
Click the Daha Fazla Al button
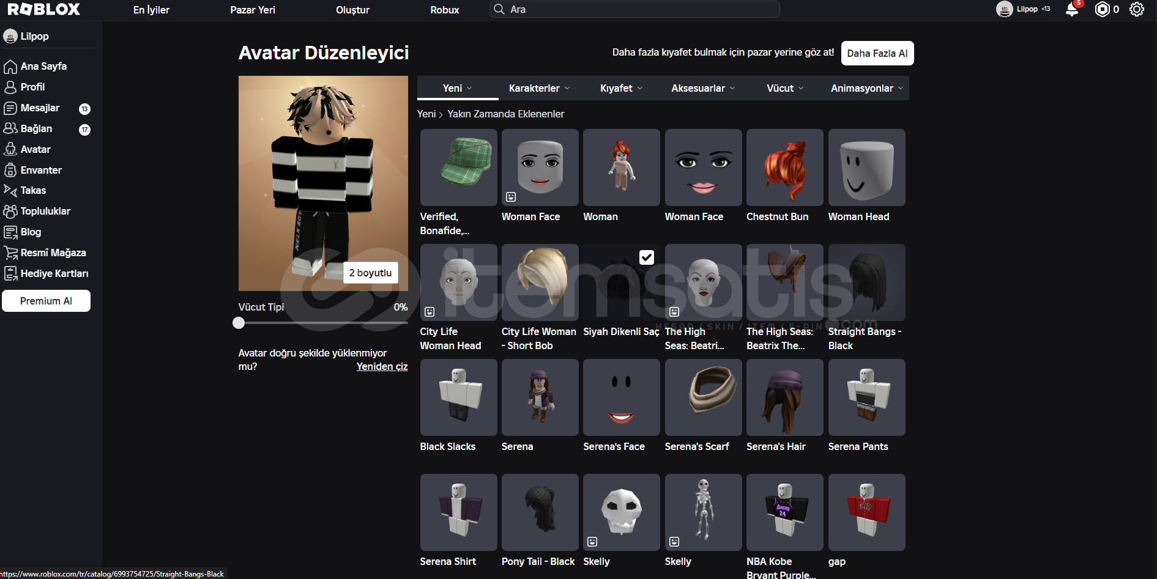point(877,53)
